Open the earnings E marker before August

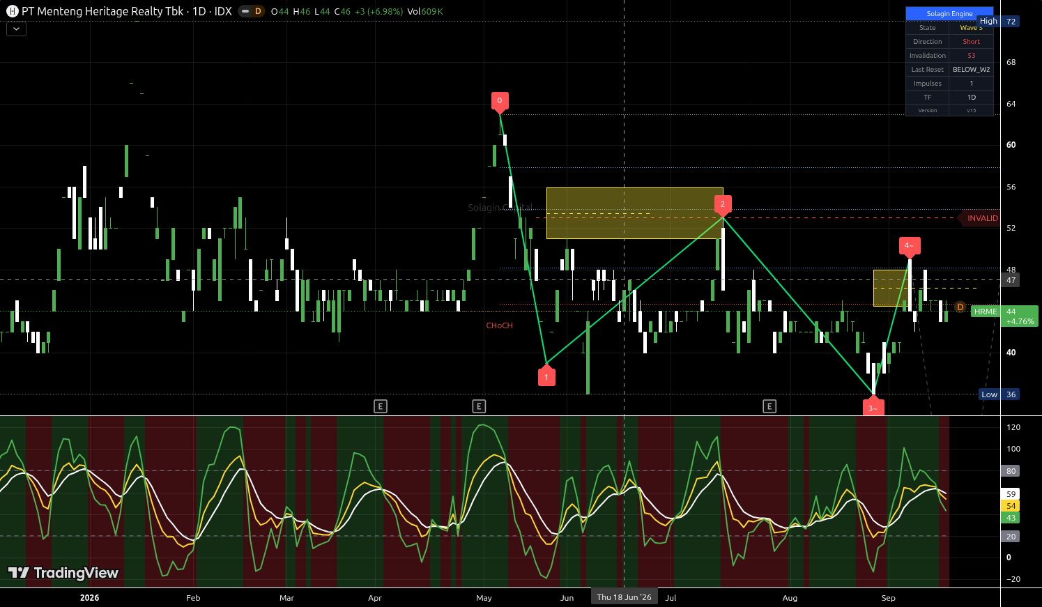pyautogui.click(x=769, y=406)
